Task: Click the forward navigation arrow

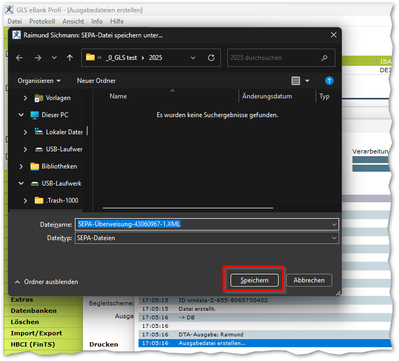Action: 37,58
